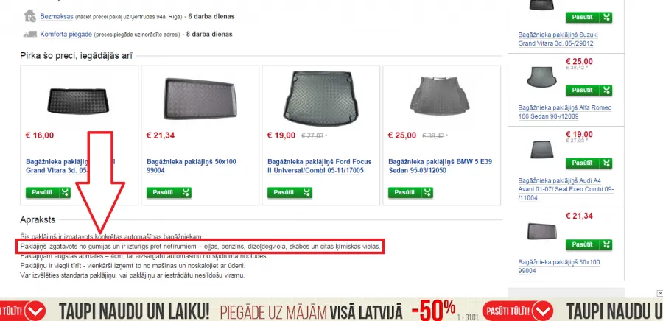This screenshot has width=663, height=321.
Task: Open the Bezmaksas delivery link
Action: [x=57, y=16]
